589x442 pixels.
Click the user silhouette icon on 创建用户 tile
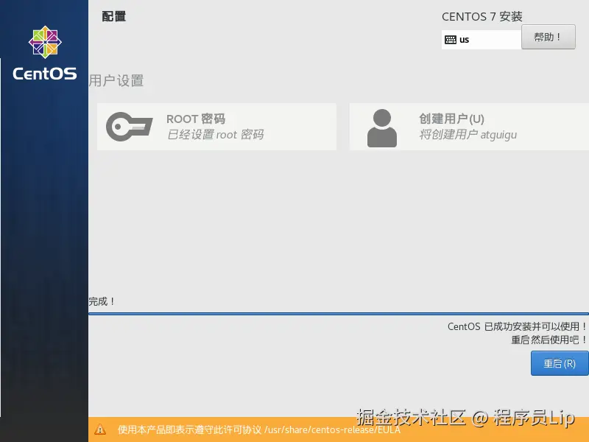(381, 127)
